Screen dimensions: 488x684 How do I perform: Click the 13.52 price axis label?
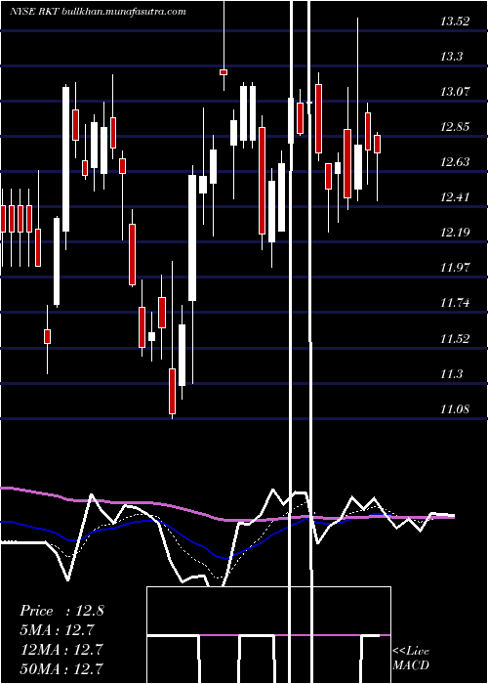point(455,21)
